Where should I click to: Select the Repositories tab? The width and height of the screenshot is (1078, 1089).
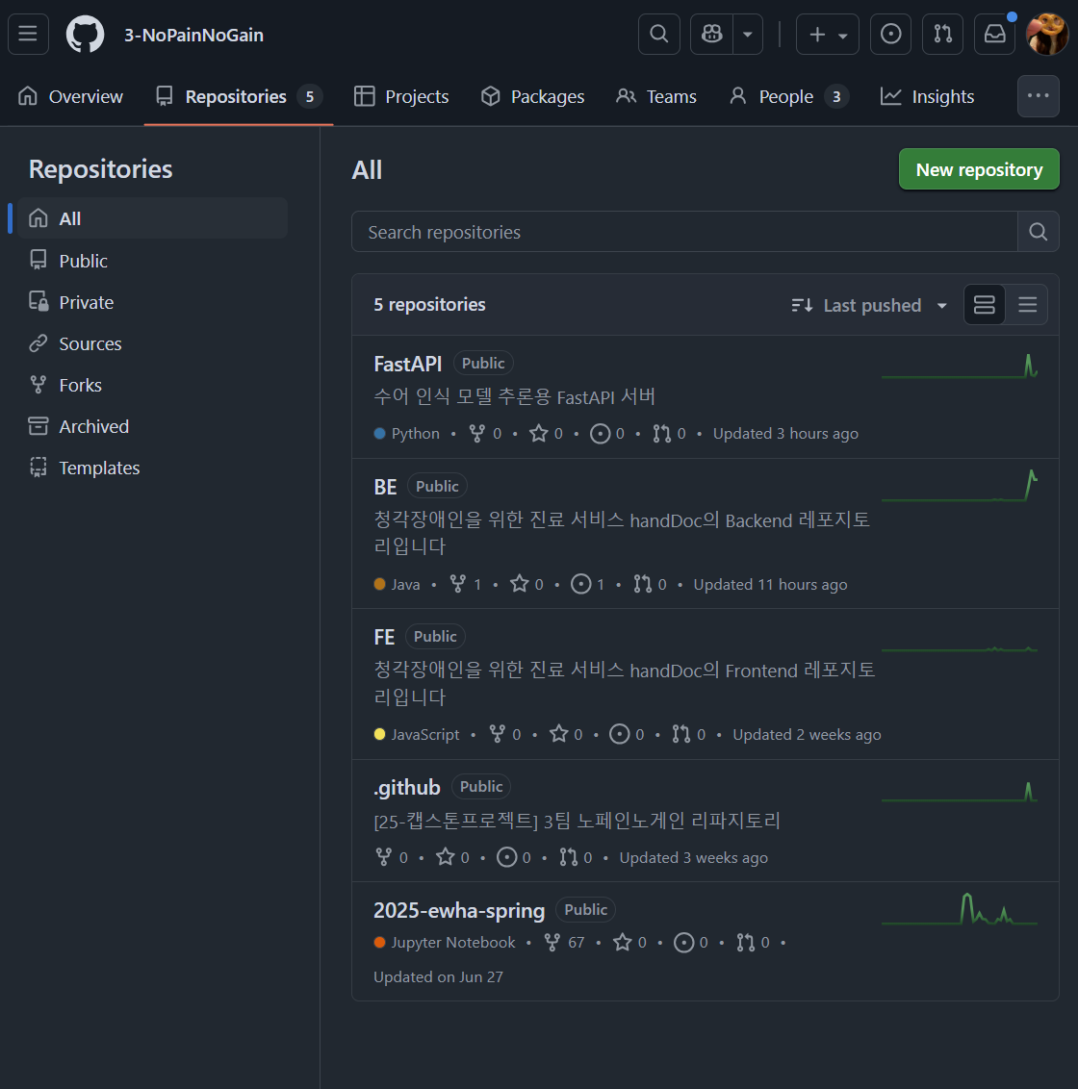pos(239,96)
